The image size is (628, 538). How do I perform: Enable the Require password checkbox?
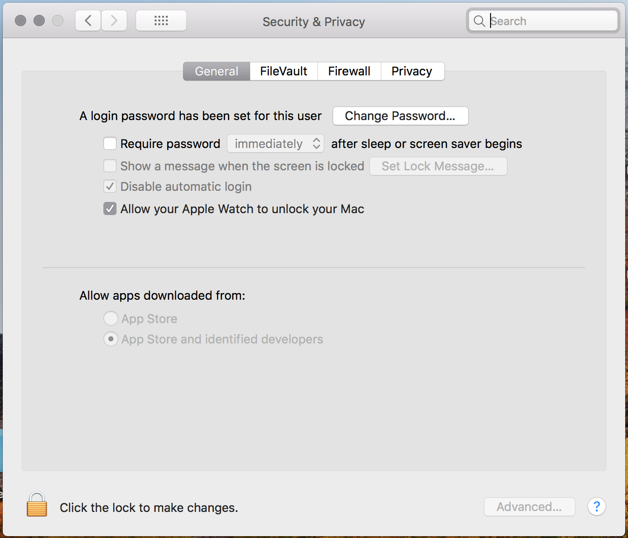[110, 143]
